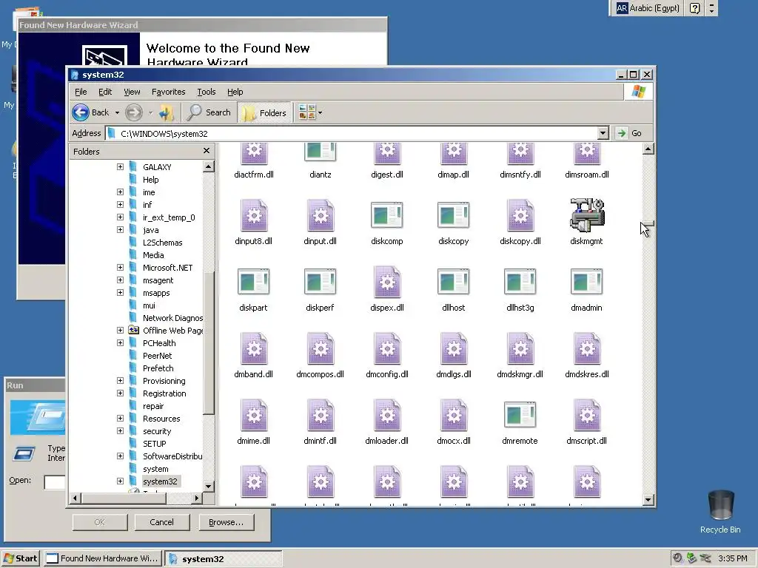The image size is (758, 568).
Task: Open the File menu
Action: pos(81,92)
